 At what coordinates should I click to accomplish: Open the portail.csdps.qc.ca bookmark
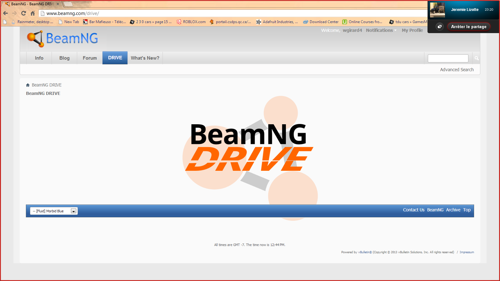point(230,22)
